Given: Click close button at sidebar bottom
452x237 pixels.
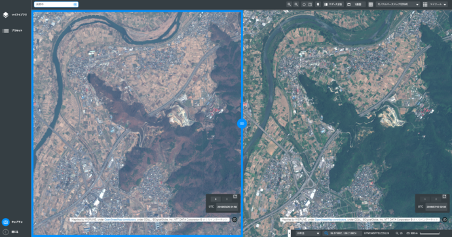Looking at the screenshot, I should tap(5, 232).
